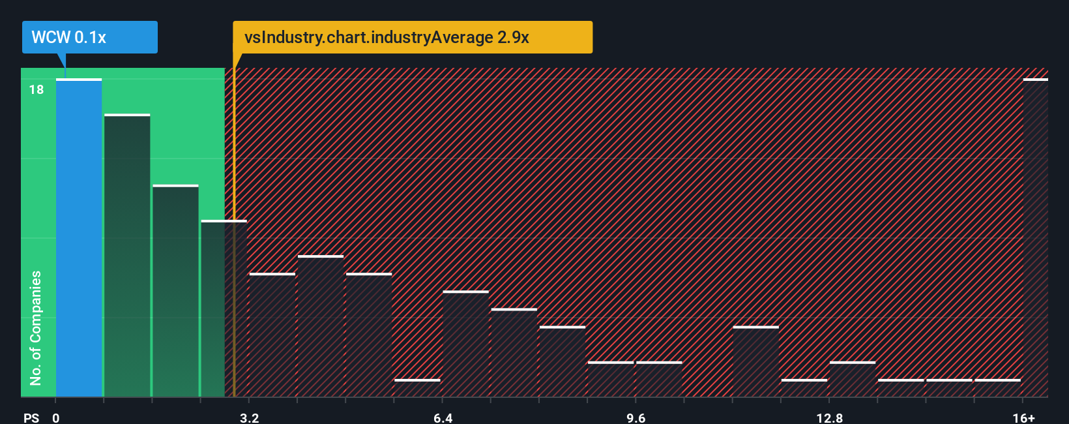
Task: Select the blue WCW histogram bar
Action: point(79,237)
